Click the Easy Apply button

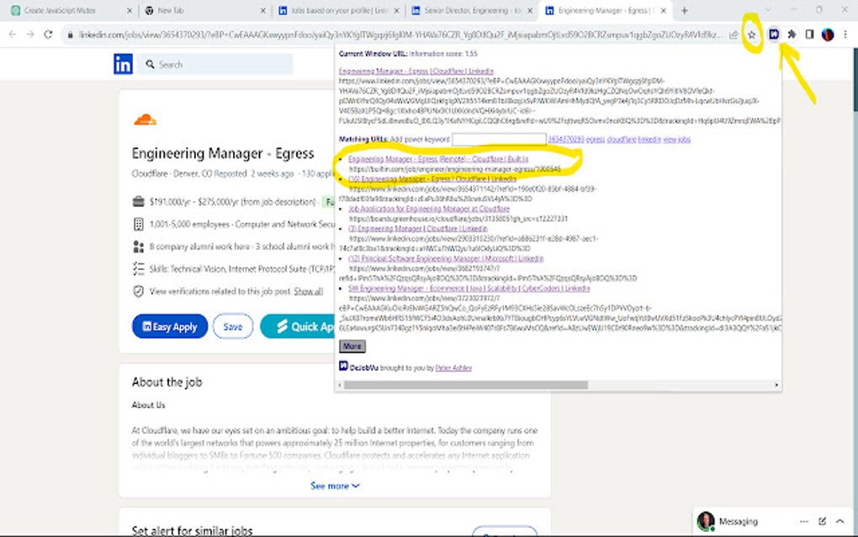click(x=169, y=327)
